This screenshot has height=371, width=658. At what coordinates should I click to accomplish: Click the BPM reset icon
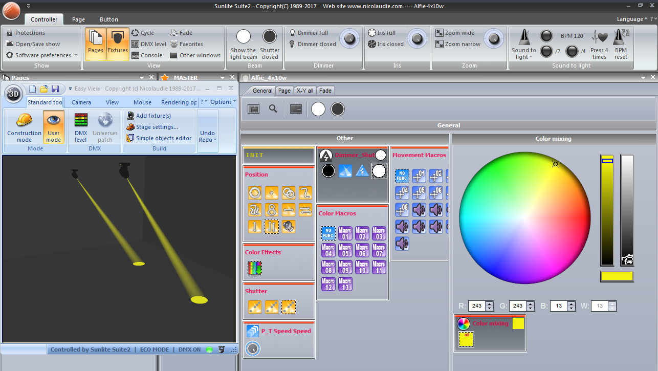(x=621, y=38)
